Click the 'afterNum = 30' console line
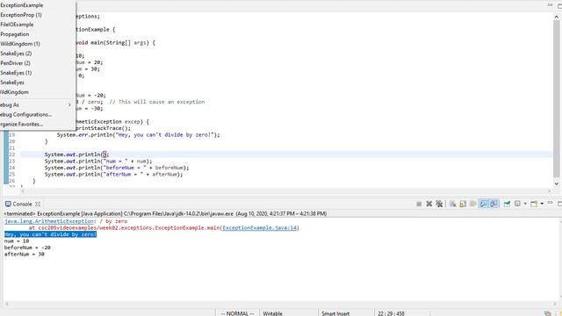The width and height of the screenshot is (562, 316). point(25,255)
